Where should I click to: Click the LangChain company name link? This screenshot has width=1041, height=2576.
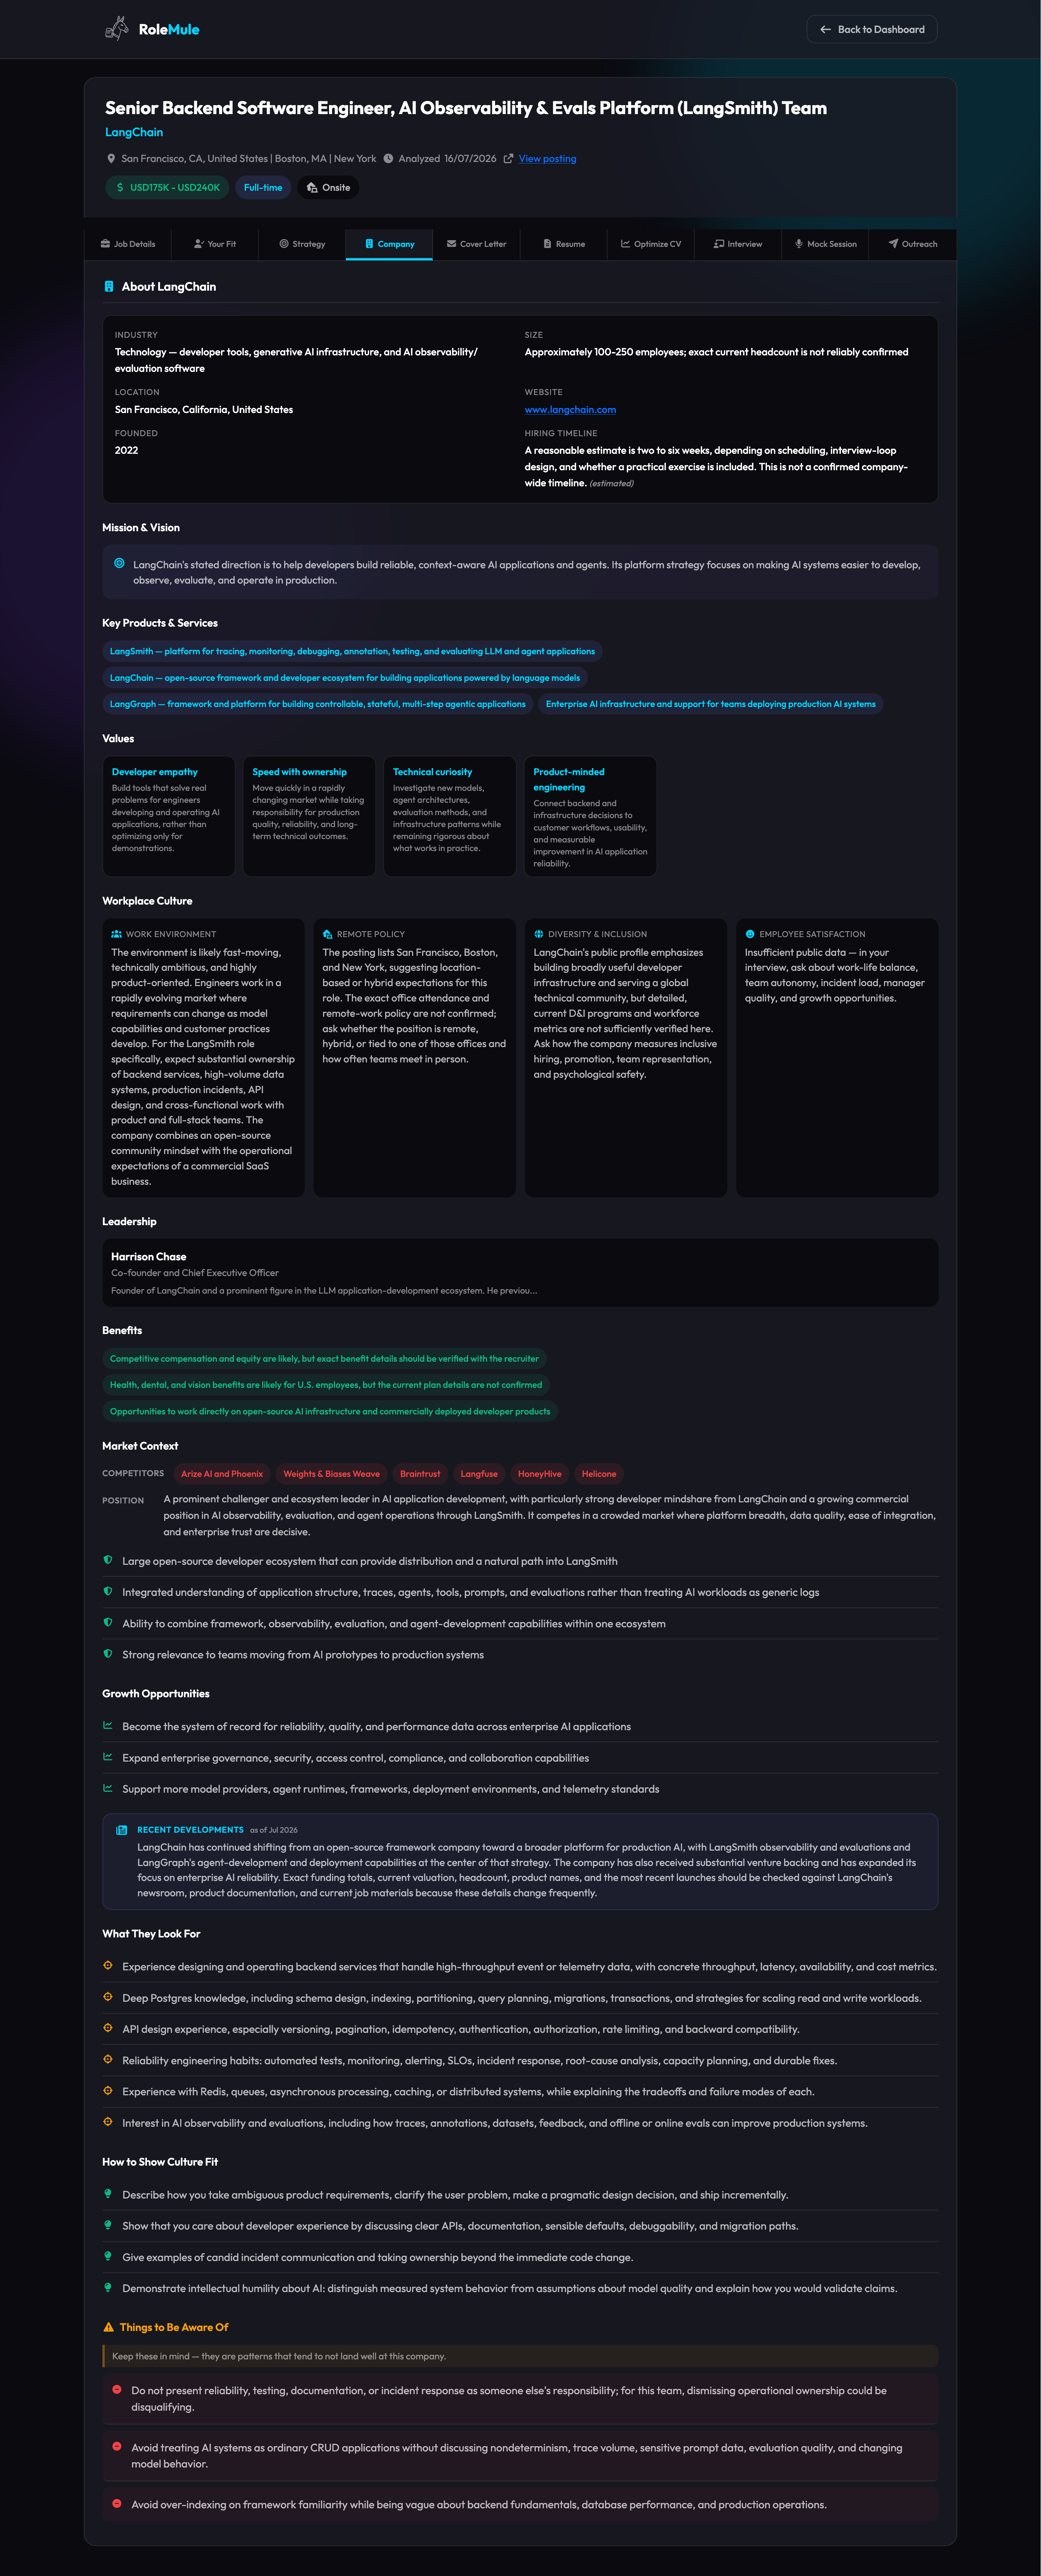134,132
